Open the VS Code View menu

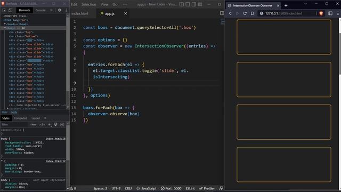[104, 4]
